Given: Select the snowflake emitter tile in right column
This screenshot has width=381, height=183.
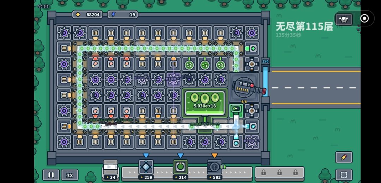Looking at the screenshot, I should 252,126.
